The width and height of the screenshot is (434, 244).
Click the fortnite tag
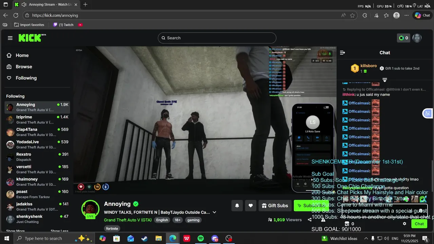click(x=112, y=229)
